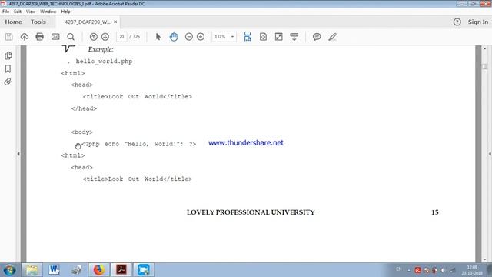Open the File menu

click(x=5, y=12)
